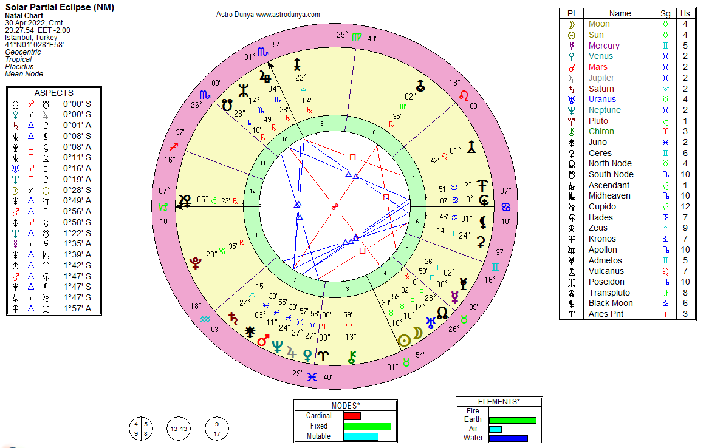The image size is (709, 448).
Task: Click the MODES* panel heading
Action: 346,406
